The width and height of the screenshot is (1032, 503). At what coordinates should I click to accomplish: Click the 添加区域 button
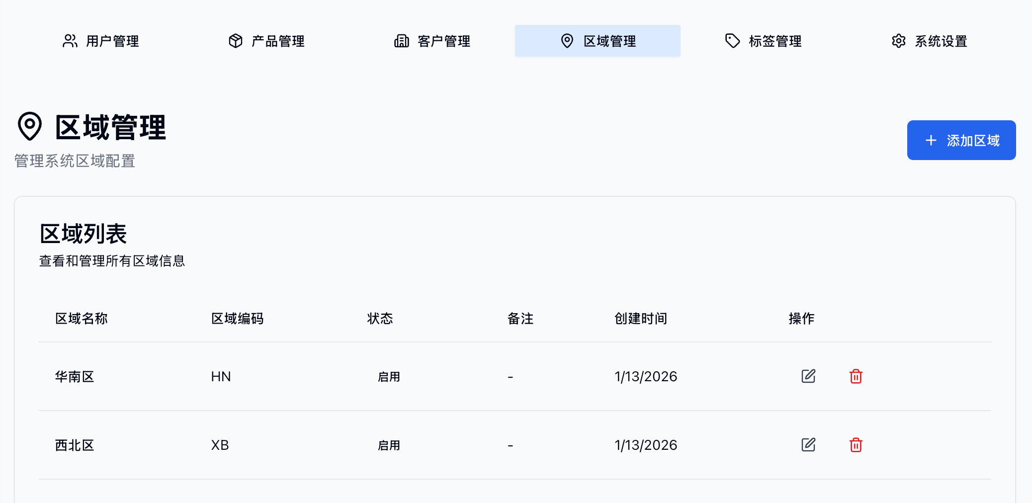tap(961, 141)
